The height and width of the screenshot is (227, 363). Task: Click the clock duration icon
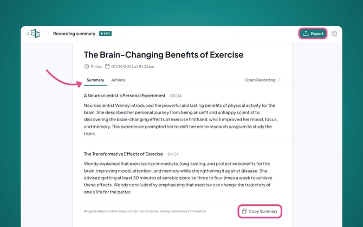(x=86, y=66)
